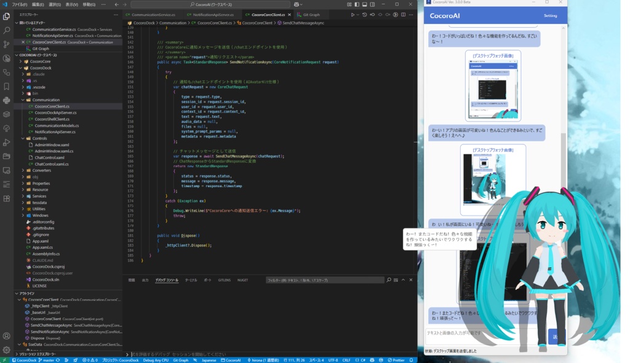Switch to NotificationApiServer.cs editor tab

[x=213, y=15]
